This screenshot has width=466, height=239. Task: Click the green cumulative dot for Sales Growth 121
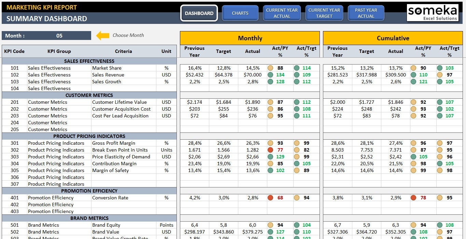click(x=413, y=82)
